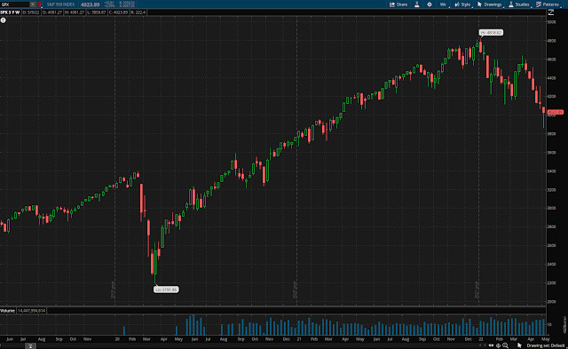Viewport: 568px width, 349px height.
Task: Open the Style menu
Action: (x=463, y=4)
